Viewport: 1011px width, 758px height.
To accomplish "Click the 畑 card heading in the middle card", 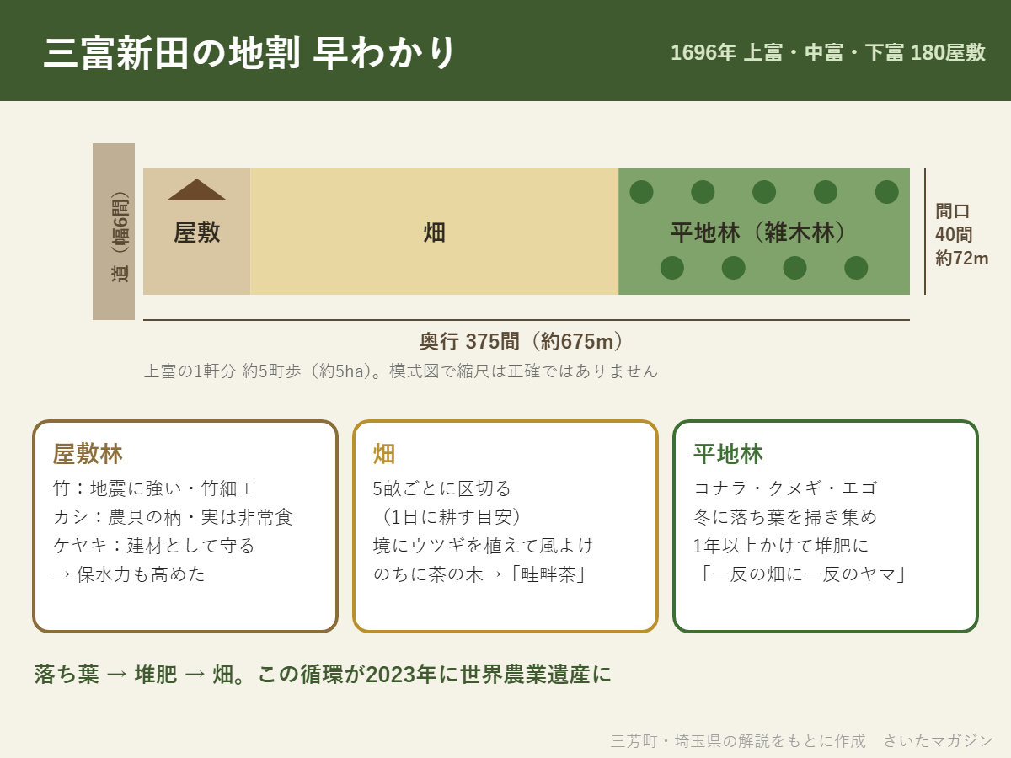I will [x=384, y=455].
